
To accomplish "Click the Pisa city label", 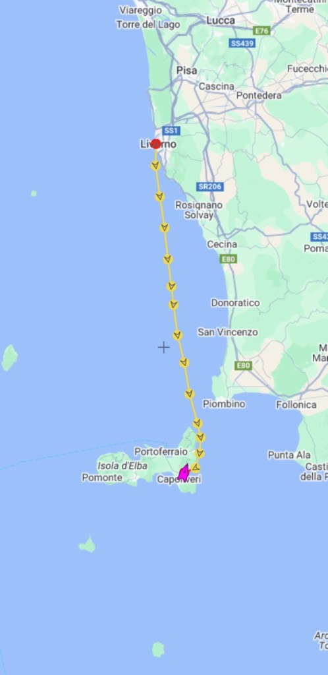I will point(186,70).
